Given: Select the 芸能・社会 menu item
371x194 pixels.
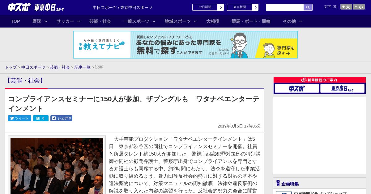Looking at the screenshot, I should [100, 21].
